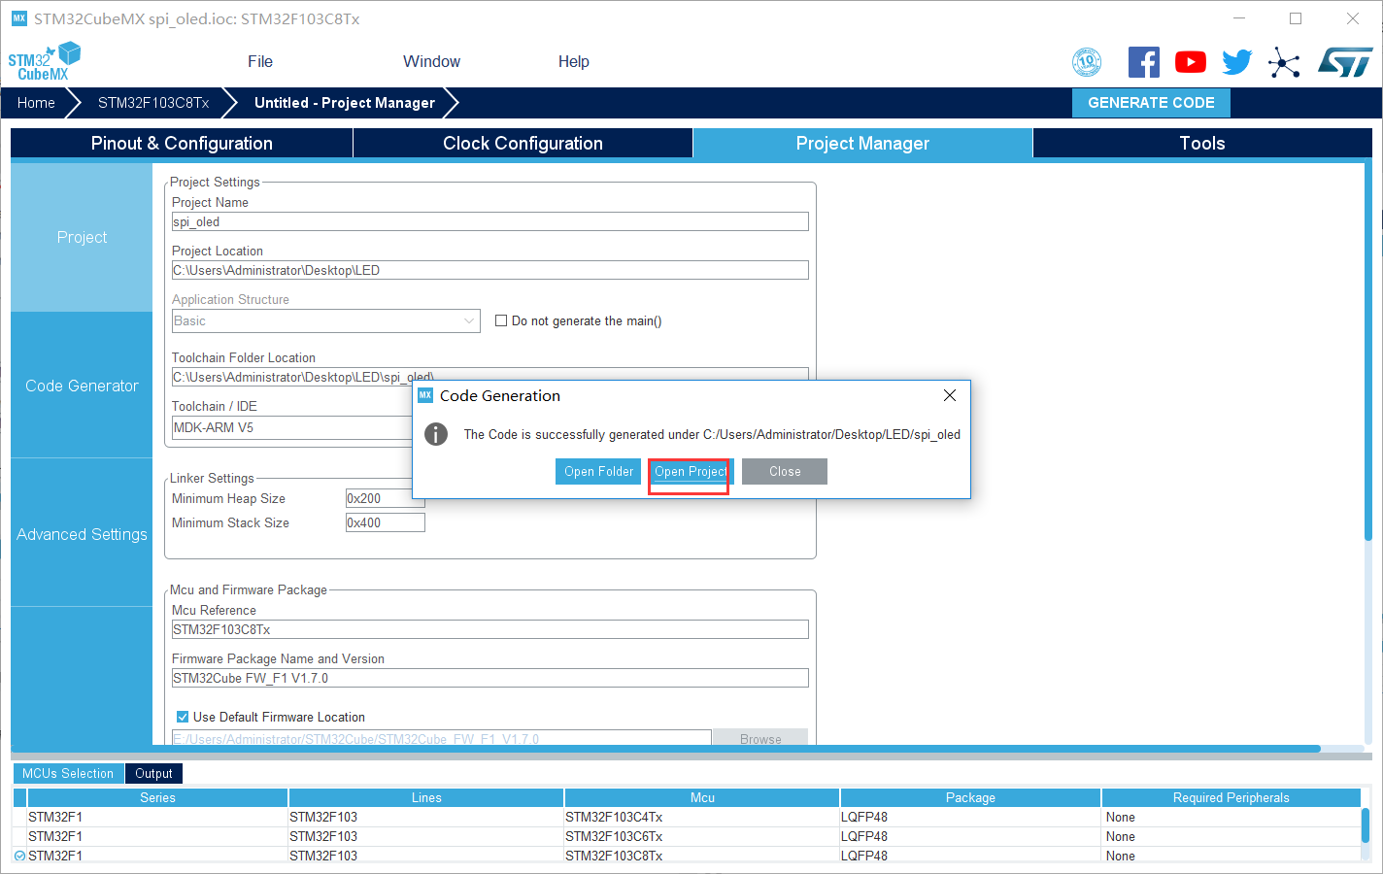Toggle 'Do not generate the main()' checkbox
Image resolution: width=1383 pixels, height=874 pixels.
click(501, 320)
